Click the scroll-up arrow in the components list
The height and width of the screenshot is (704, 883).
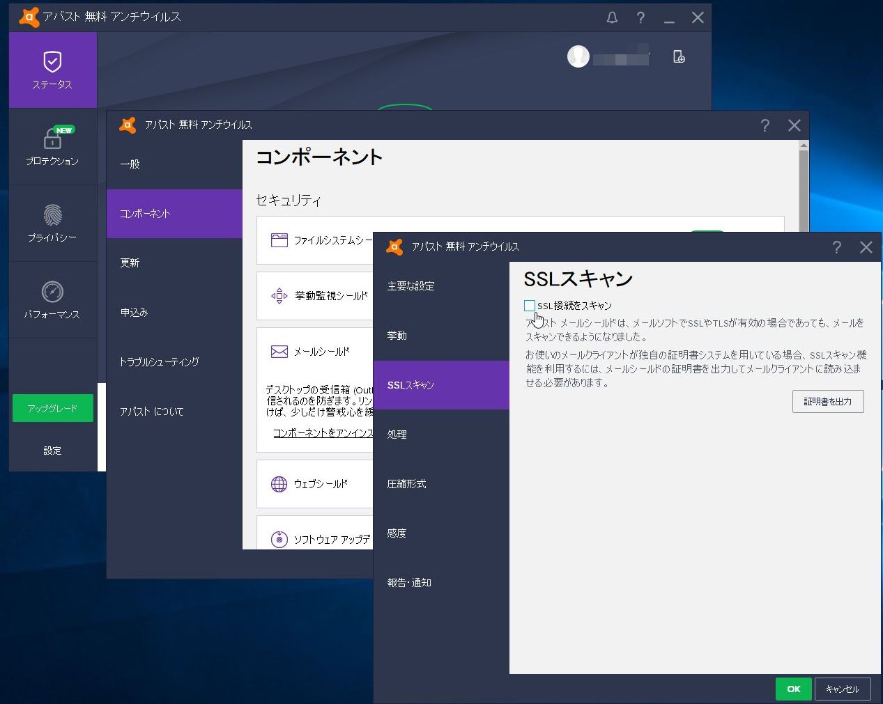804,146
